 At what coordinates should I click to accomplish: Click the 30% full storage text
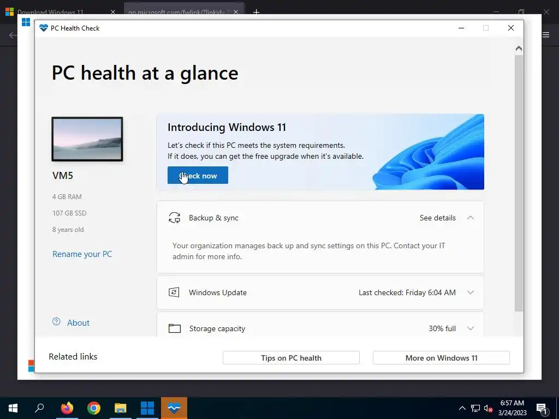pos(442,328)
